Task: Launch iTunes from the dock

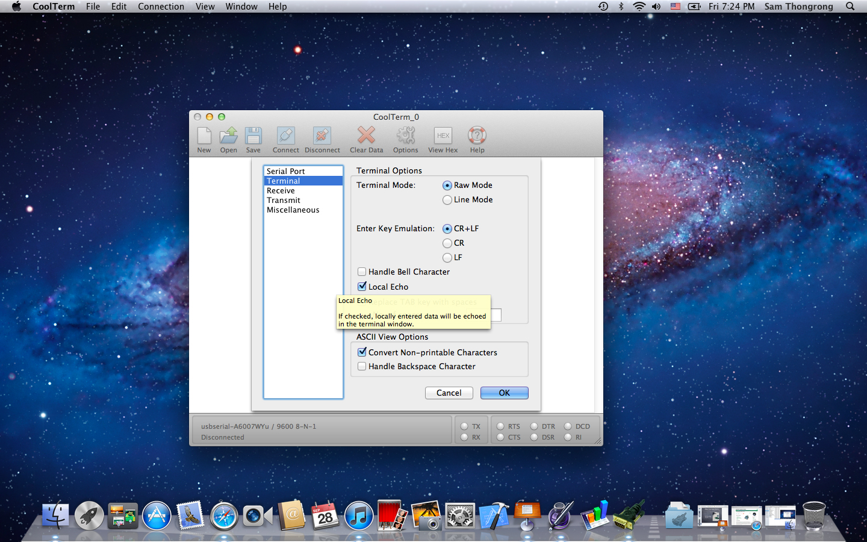Action: [x=359, y=516]
